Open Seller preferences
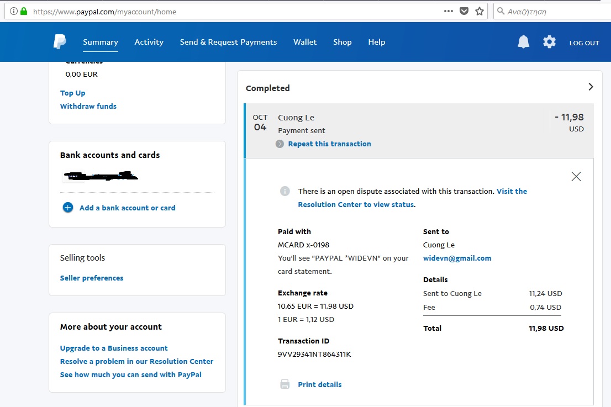 (92, 278)
